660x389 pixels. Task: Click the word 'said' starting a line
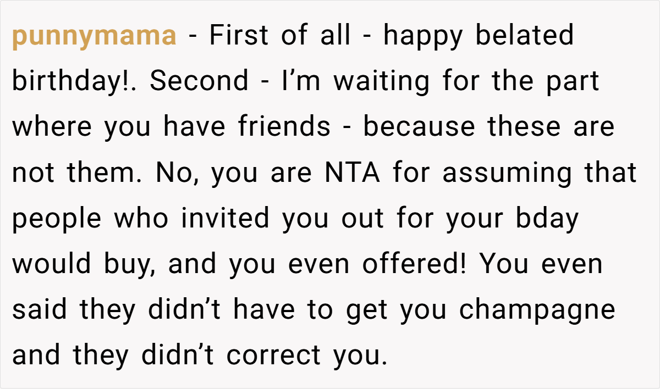point(42,309)
